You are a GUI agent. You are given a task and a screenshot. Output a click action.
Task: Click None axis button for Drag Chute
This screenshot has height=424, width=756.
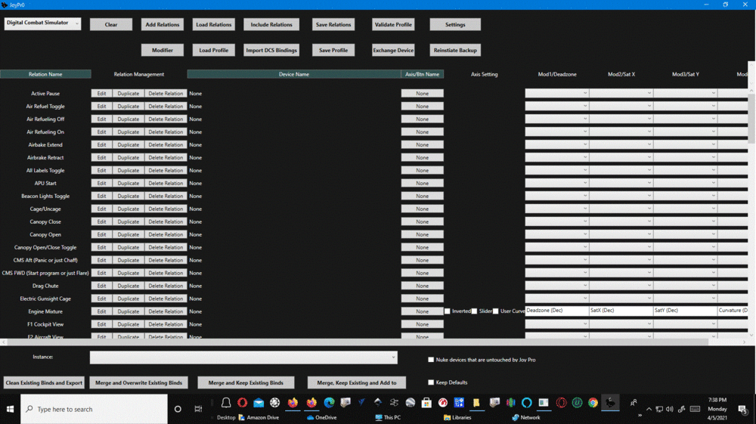423,286
